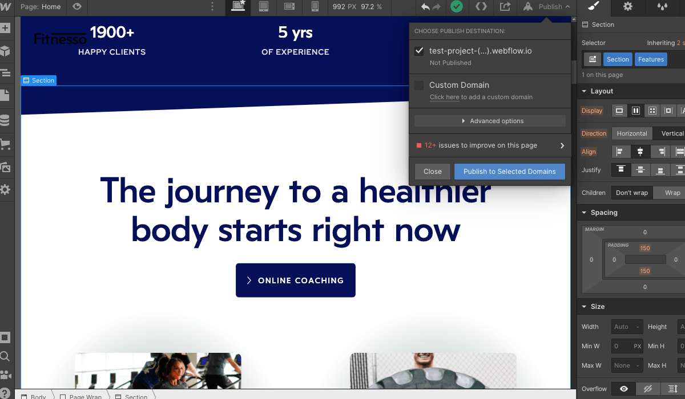Open the Navigator panel
685x399 pixels.
point(5,73)
